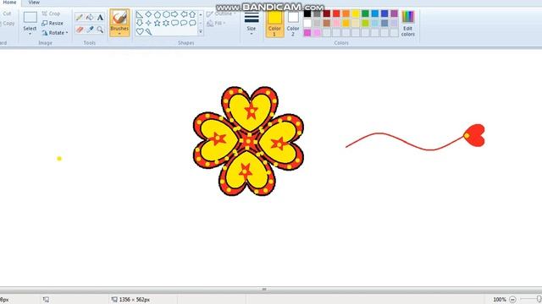
Task: Pick the rose pink color swatch
Action: pyautogui.click(x=336, y=23)
